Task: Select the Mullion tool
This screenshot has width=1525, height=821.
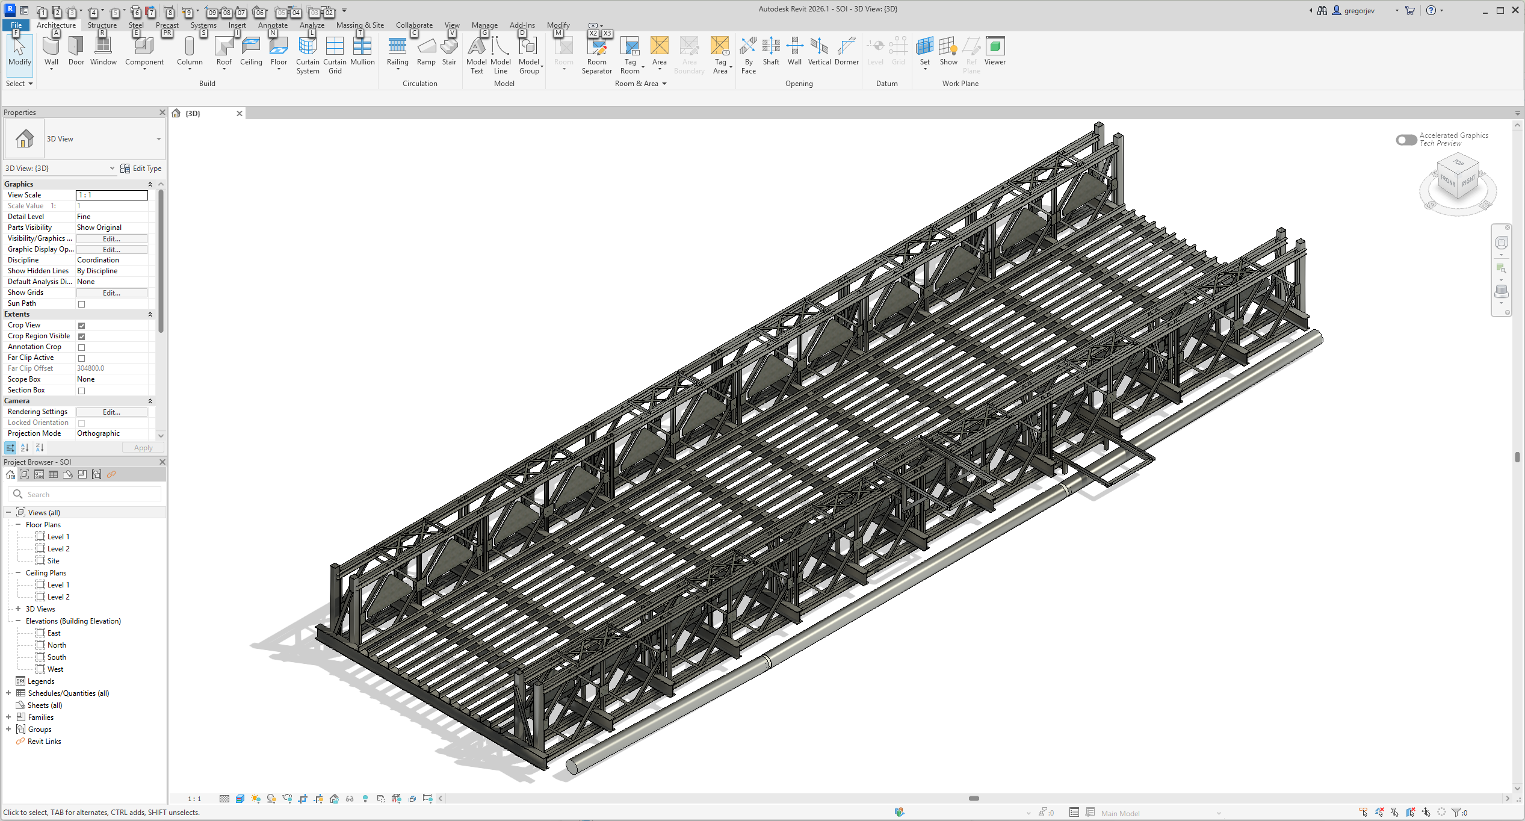Action: click(x=362, y=51)
